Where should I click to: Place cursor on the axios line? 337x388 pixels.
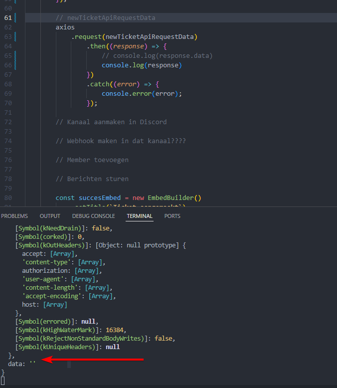65,27
